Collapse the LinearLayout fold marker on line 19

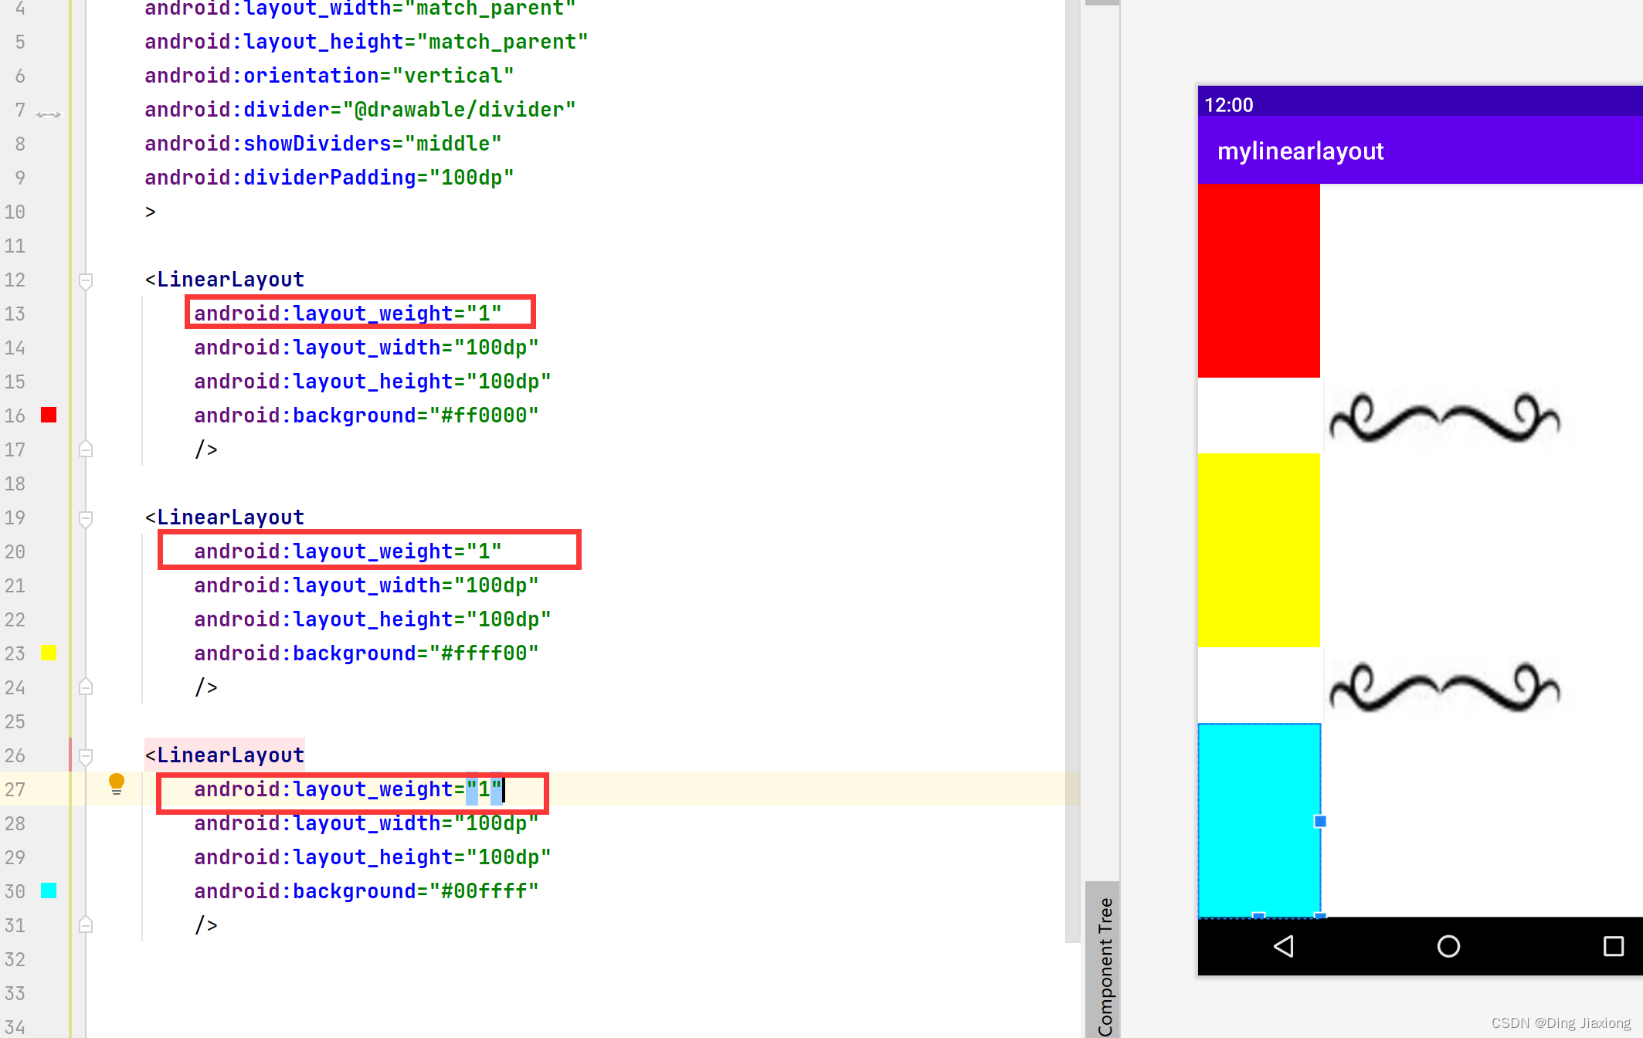pos(86,518)
